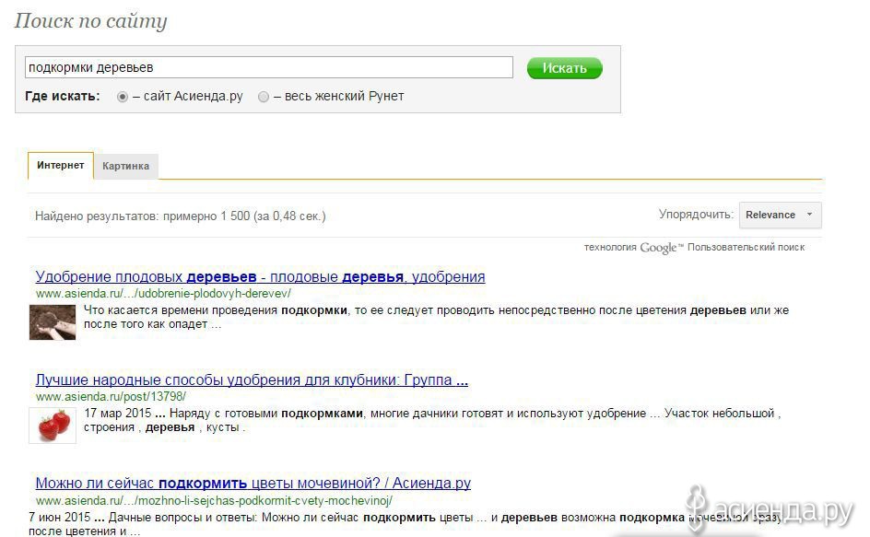
Task: Click the snippet dated 7 июн 2015
Action: 405,524
